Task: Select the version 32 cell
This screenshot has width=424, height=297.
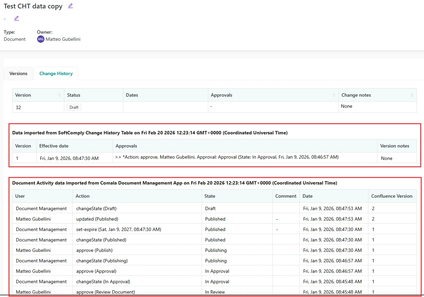Action: point(19,107)
